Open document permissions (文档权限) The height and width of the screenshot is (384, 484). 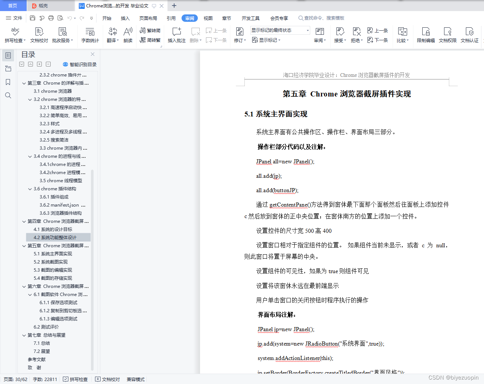[448, 35]
